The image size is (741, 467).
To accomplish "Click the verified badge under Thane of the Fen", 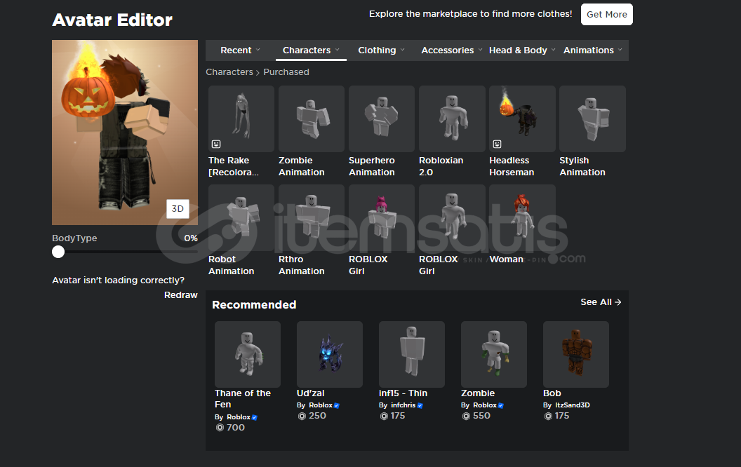I will (x=255, y=417).
